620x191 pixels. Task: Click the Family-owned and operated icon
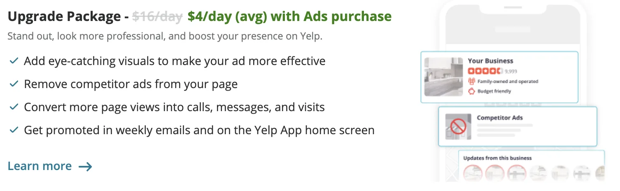(x=472, y=82)
